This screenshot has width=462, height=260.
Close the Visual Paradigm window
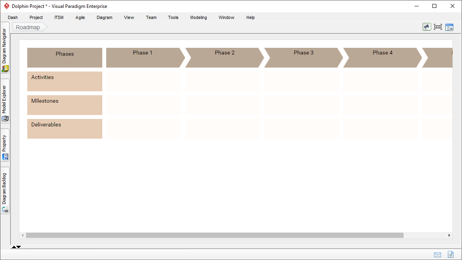[x=453, y=6]
